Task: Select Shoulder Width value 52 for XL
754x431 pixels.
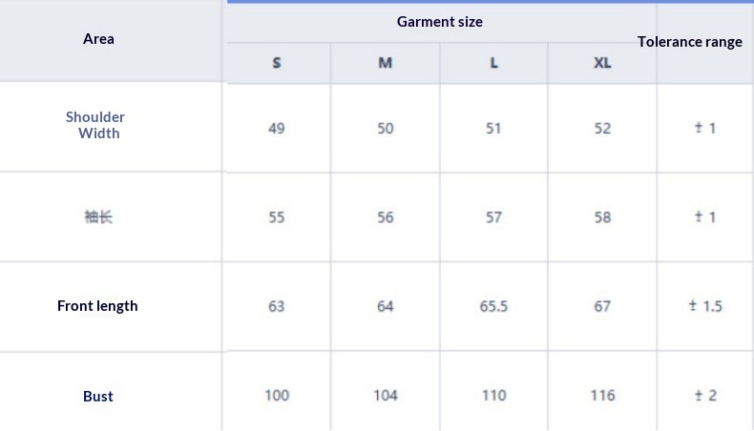Action: (x=602, y=128)
